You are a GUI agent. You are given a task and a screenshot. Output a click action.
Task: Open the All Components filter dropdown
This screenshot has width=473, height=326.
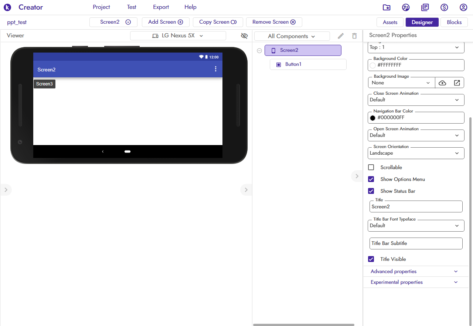[x=292, y=36]
